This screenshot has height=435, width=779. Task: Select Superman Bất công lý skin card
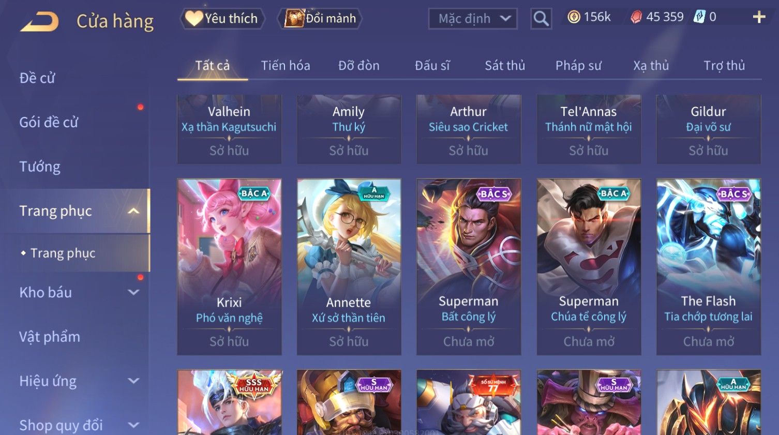(x=468, y=267)
